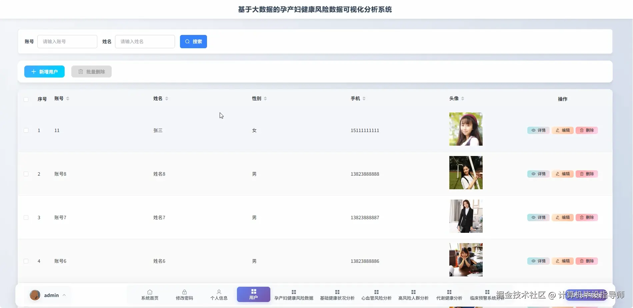Sort table by 手机 column arrows

click(364, 98)
